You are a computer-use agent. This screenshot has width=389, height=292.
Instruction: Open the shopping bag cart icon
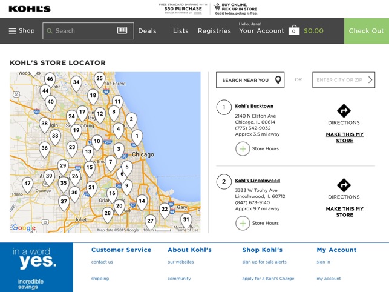click(294, 30)
